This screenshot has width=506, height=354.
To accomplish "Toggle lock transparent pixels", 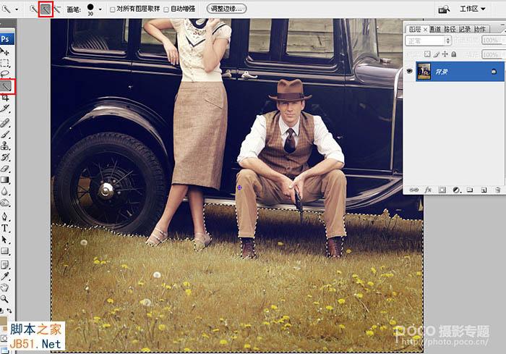I will pos(427,54).
